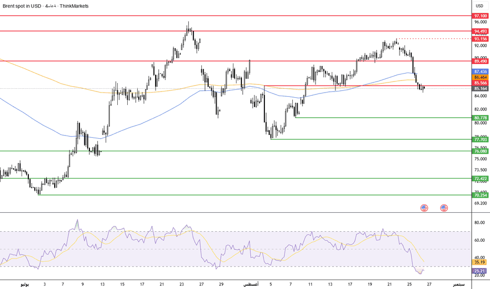
Task: Click the RSI average value 35.19 label
Action: (479, 262)
